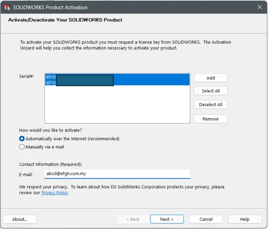
Task: Proceed with the Next > button
Action: tap(167, 219)
